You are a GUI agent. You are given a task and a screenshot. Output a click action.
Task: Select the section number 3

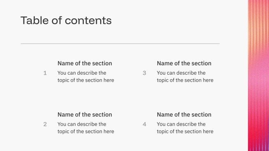point(145,73)
